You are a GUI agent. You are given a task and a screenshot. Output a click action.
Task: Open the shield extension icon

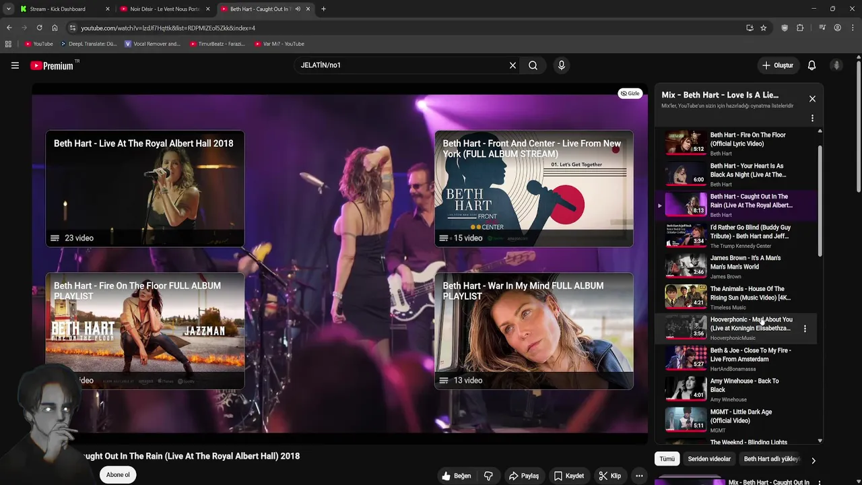coord(785,28)
